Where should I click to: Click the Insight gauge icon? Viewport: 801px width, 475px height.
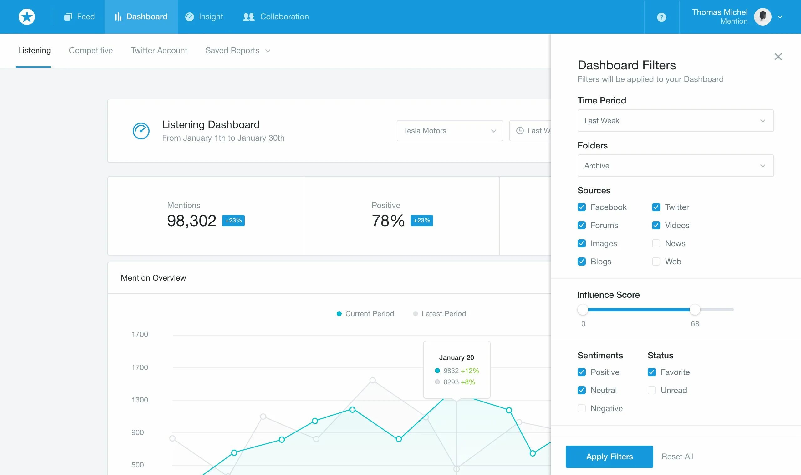tap(190, 17)
